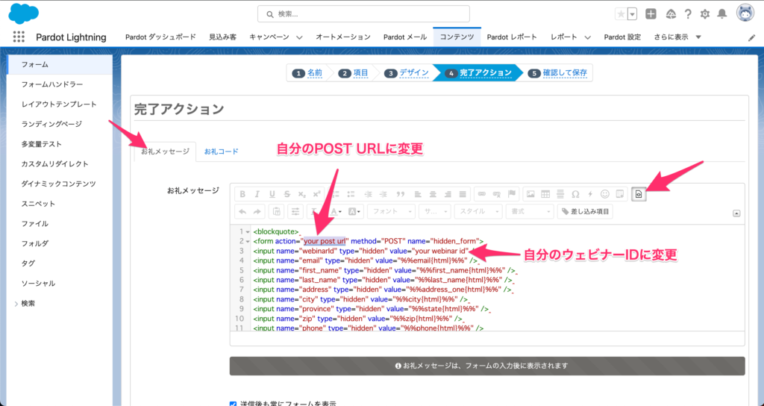764x406 pixels.
Task: Open the Pardot メール nav tab
Action: pyautogui.click(x=405, y=37)
